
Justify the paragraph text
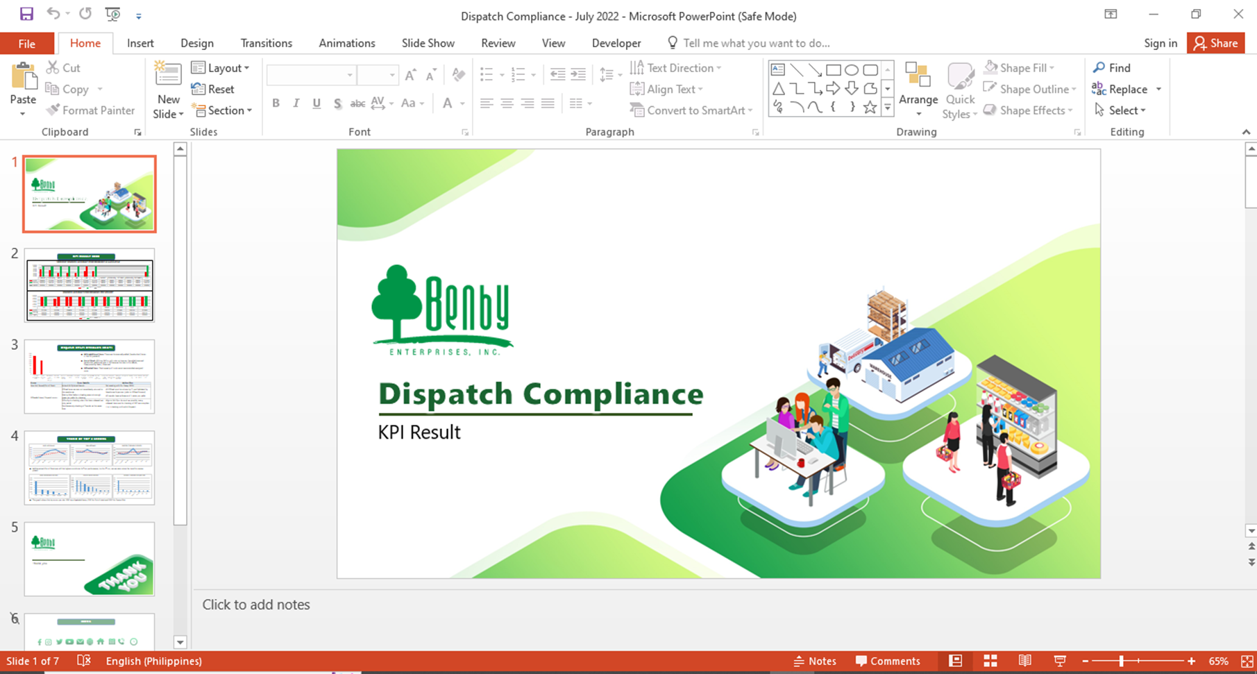pos(548,103)
